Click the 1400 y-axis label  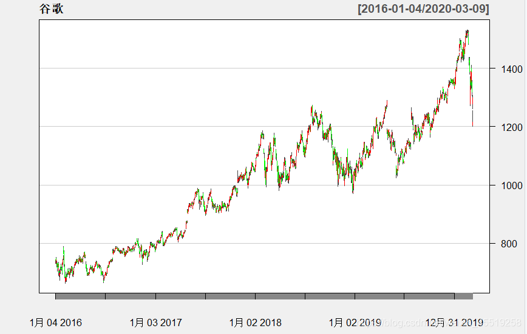(x=512, y=69)
